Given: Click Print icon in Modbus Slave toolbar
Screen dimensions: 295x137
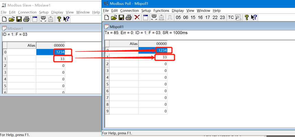Looking at the screenshot, I should click(26, 19).
